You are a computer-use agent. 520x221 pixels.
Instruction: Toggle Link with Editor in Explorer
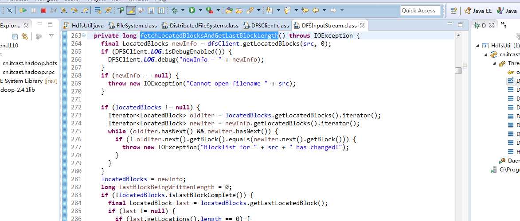[x=24, y=36]
